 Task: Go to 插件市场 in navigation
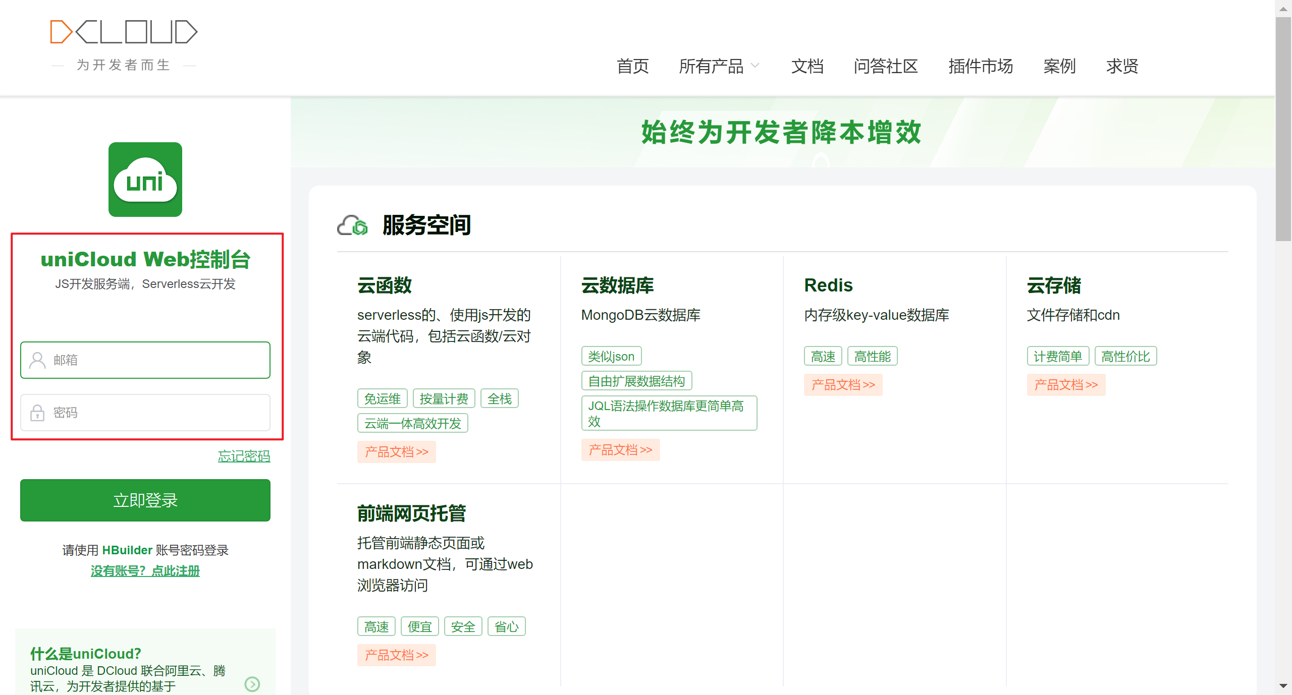click(x=980, y=66)
